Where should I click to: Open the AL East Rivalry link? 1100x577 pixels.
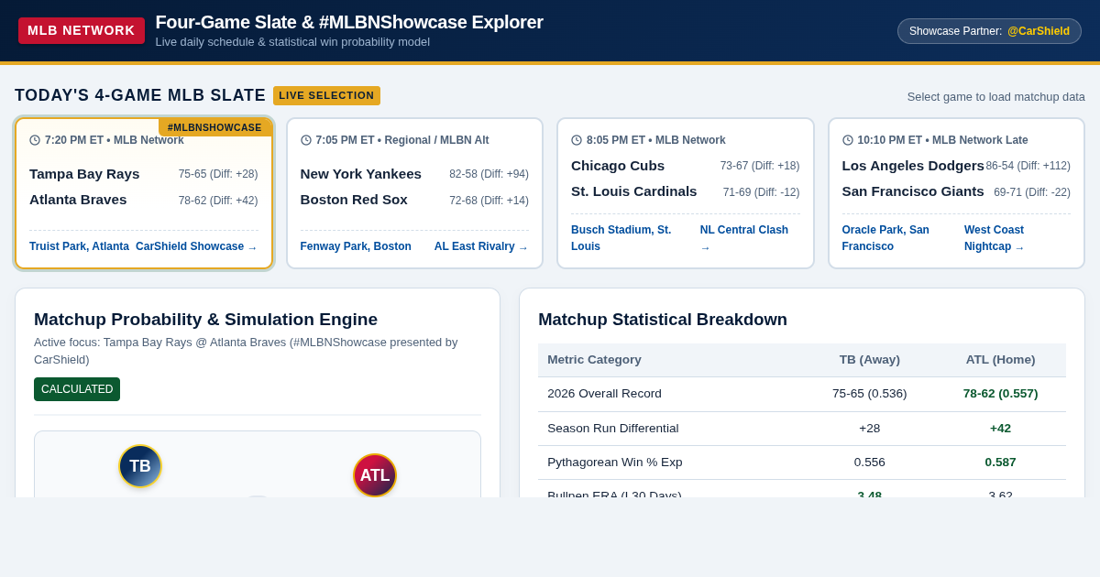[481, 246]
